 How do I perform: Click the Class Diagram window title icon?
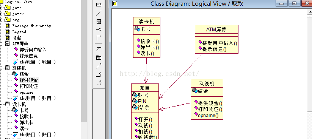click(114, 3)
